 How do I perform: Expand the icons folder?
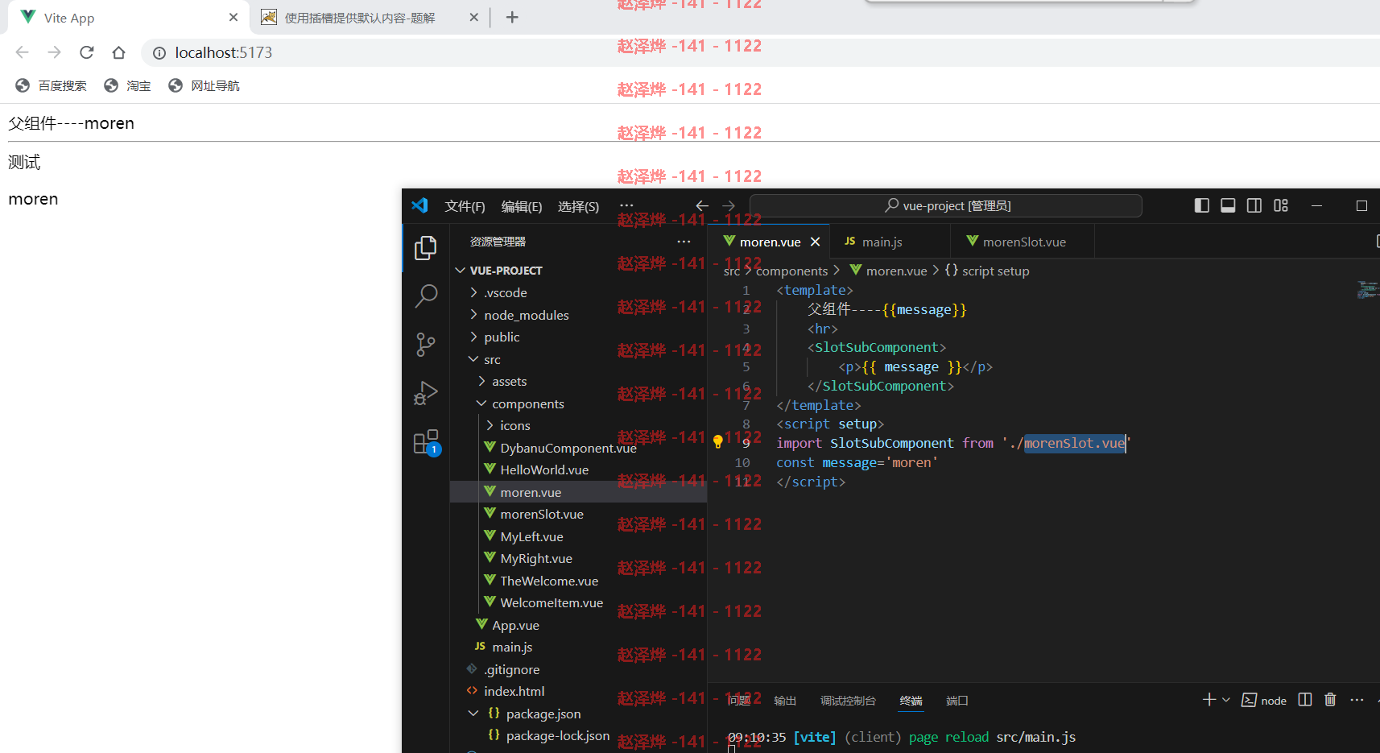click(x=490, y=425)
